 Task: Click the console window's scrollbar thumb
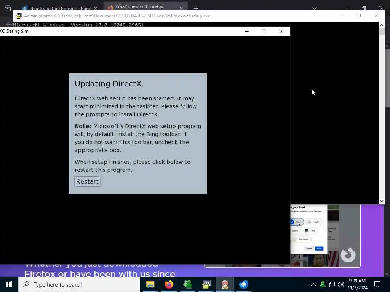382,32
